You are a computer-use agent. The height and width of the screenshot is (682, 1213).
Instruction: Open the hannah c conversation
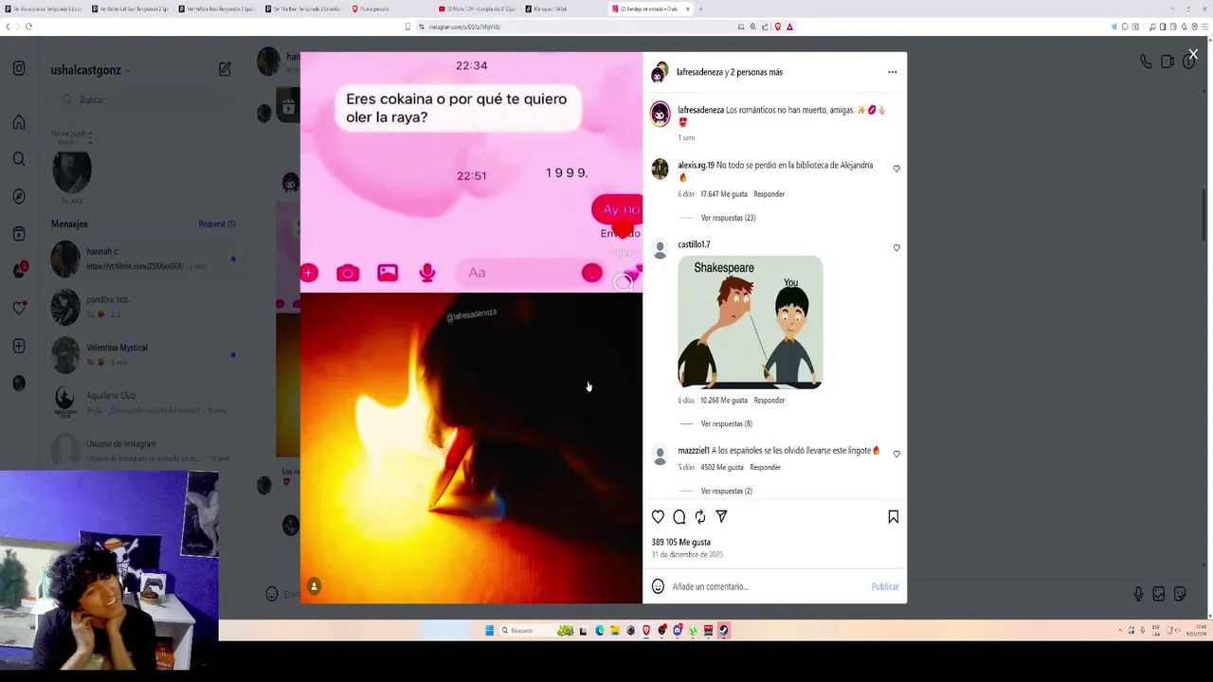tap(142, 259)
